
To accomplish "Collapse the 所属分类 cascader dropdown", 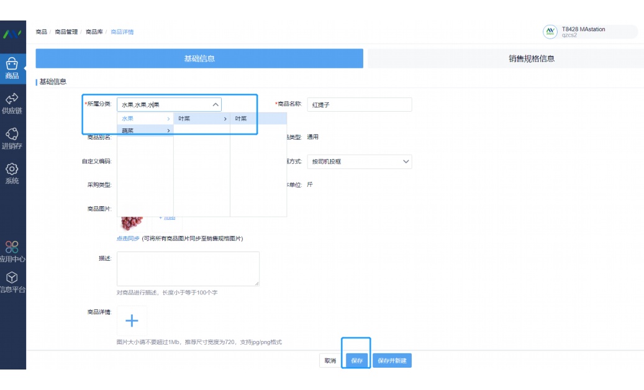I will pyautogui.click(x=215, y=105).
